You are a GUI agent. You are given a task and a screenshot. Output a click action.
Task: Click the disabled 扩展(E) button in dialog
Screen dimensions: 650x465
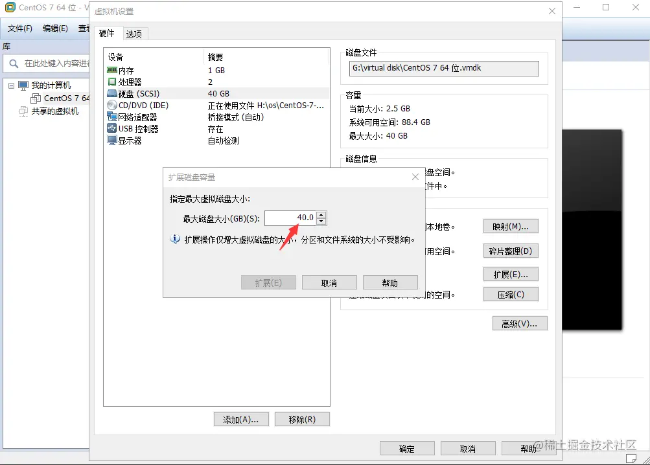point(268,282)
